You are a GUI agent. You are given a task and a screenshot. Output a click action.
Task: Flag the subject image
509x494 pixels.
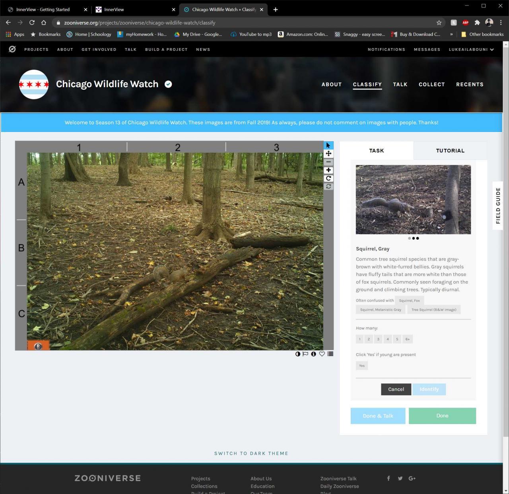(305, 354)
